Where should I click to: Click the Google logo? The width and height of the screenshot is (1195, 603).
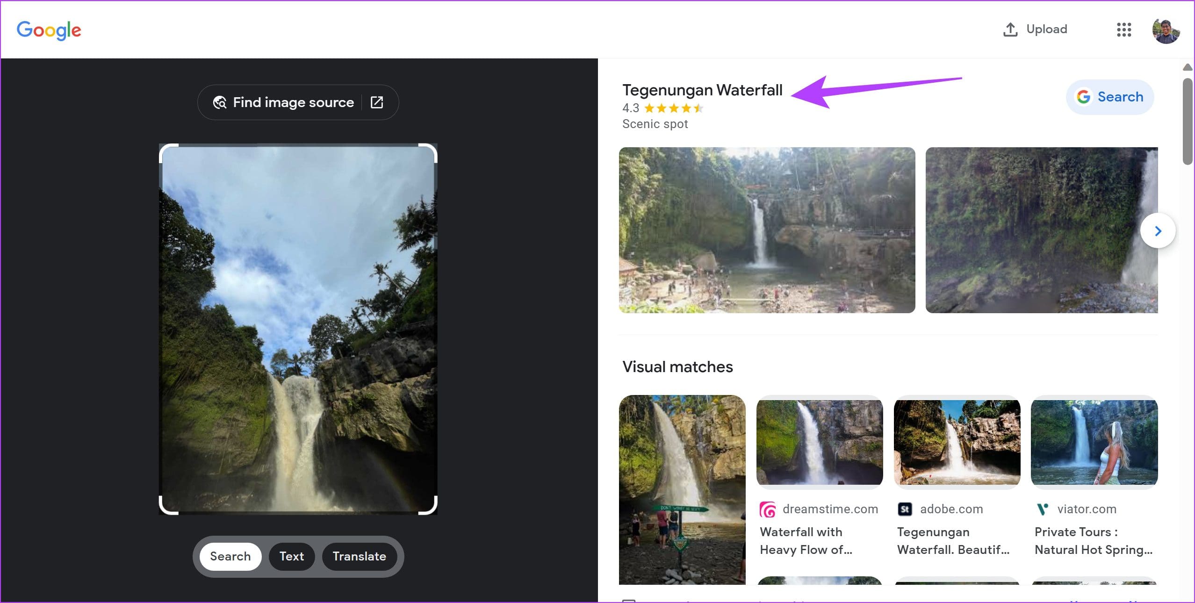click(x=49, y=30)
